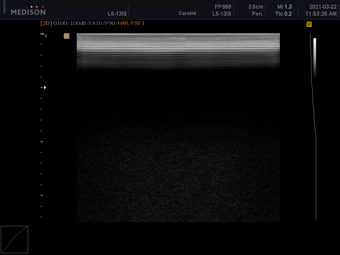This screenshot has height=255, width=340.
Task: Click the FSI 1 setting label
Action: click(x=138, y=23)
